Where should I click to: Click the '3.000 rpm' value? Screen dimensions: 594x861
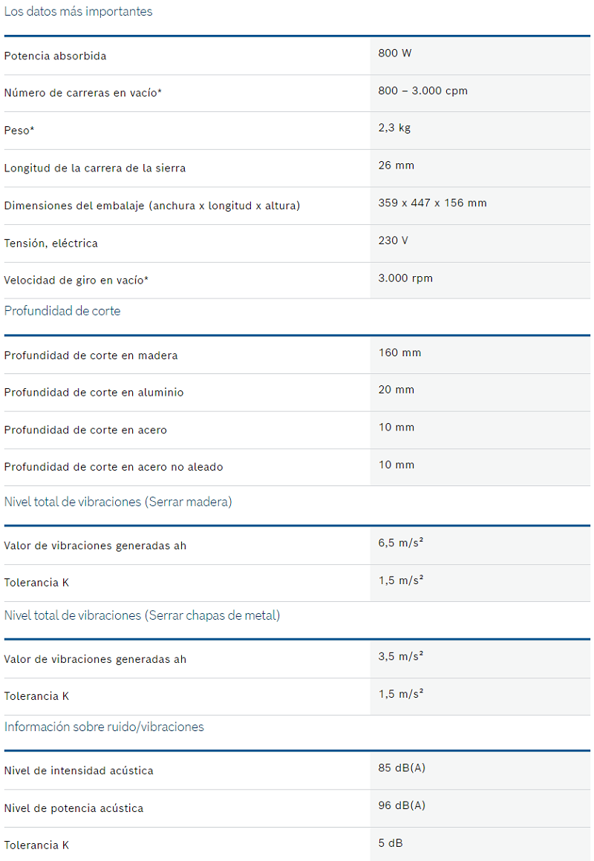(x=405, y=278)
